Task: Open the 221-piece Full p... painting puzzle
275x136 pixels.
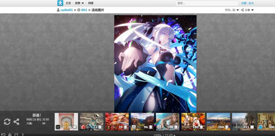Action: click(244, 122)
